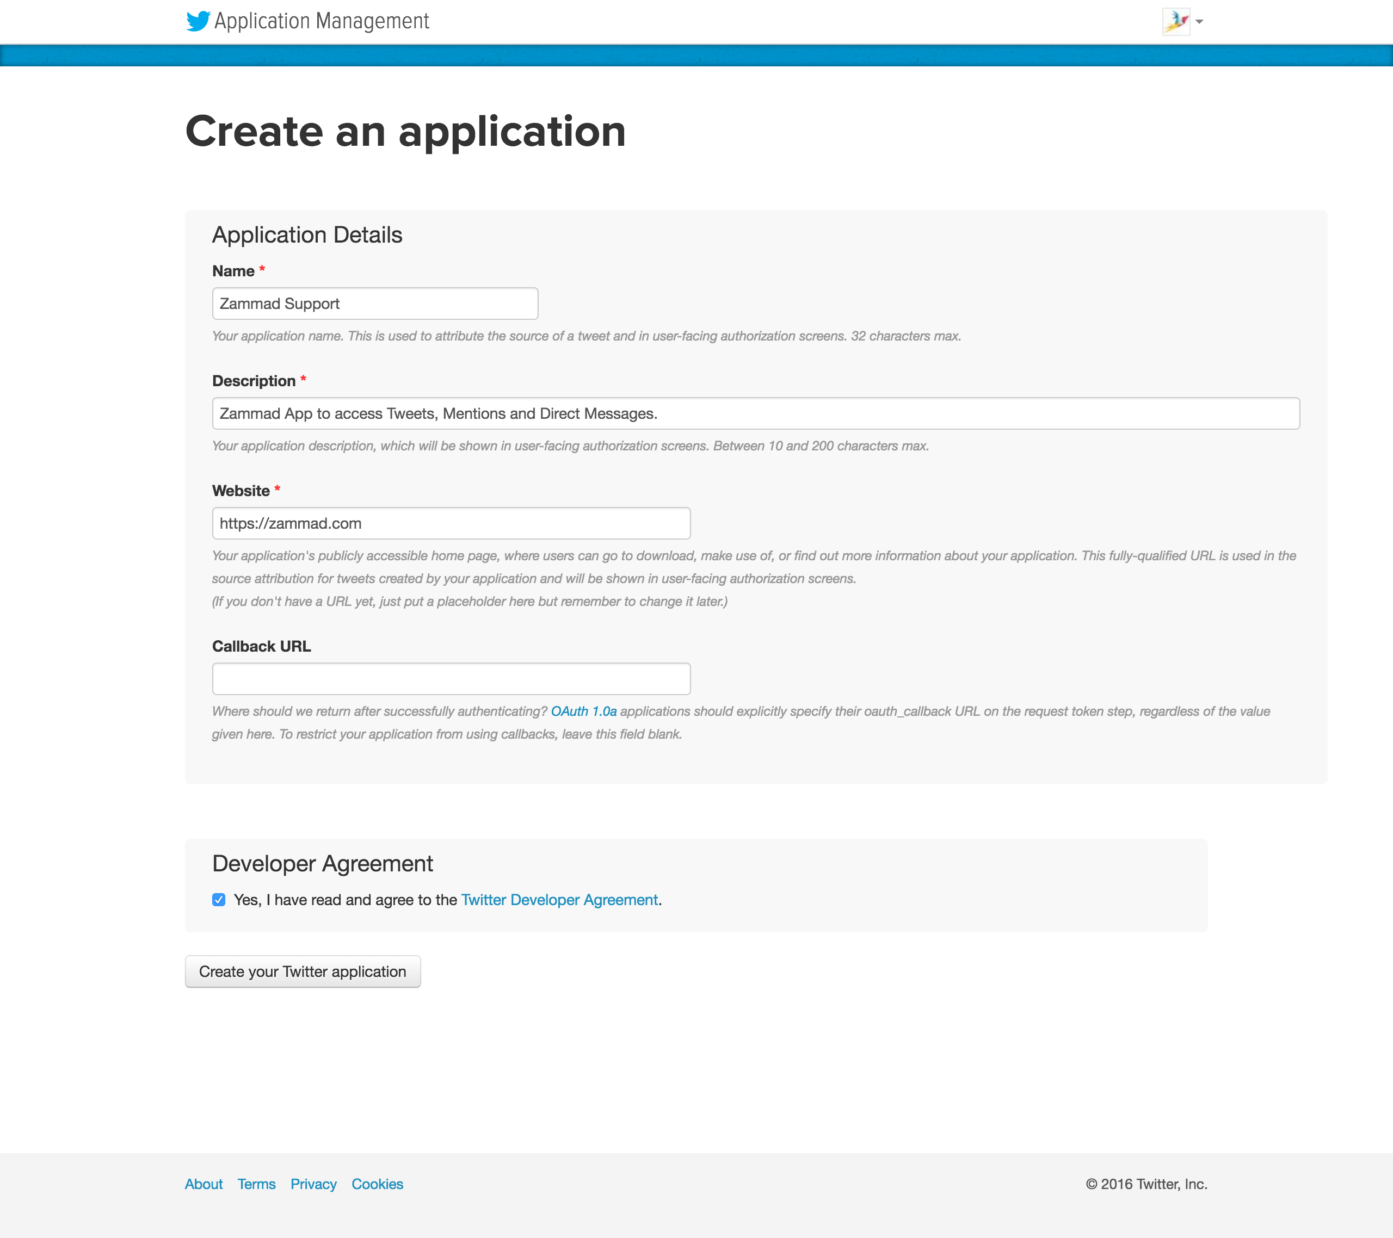Viewport: 1393px width, 1238px height.
Task: Open the Terms footer link
Action: 257,1184
